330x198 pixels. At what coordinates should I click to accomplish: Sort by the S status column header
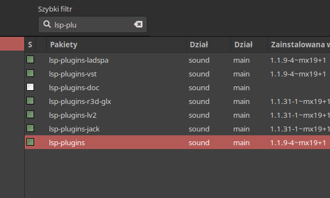[30, 45]
